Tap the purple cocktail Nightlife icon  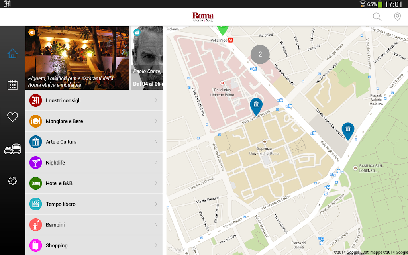(x=35, y=163)
